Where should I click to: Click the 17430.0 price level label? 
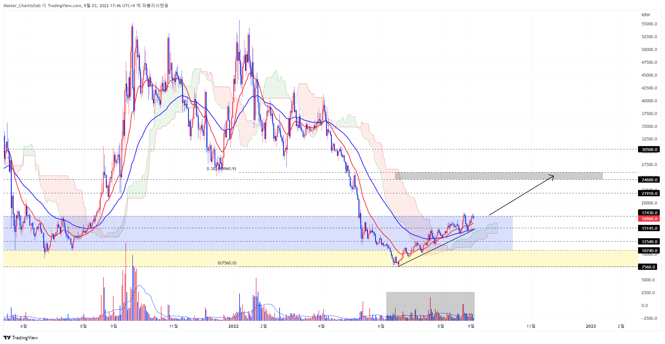point(649,213)
